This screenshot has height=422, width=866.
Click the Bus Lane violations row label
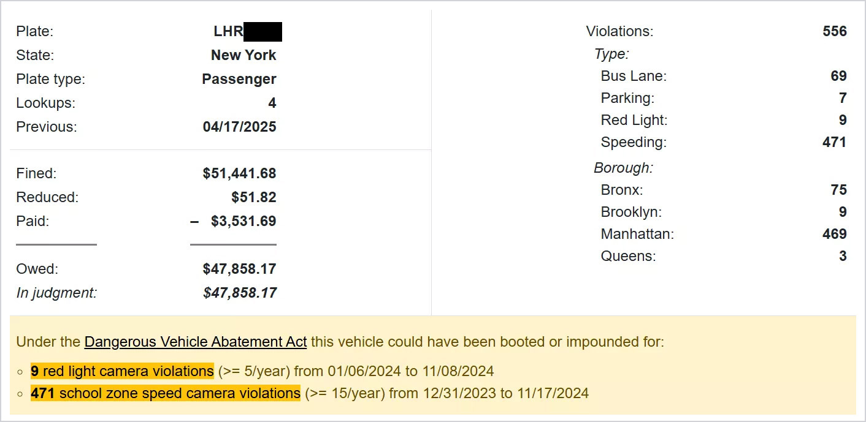[x=633, y=76]
